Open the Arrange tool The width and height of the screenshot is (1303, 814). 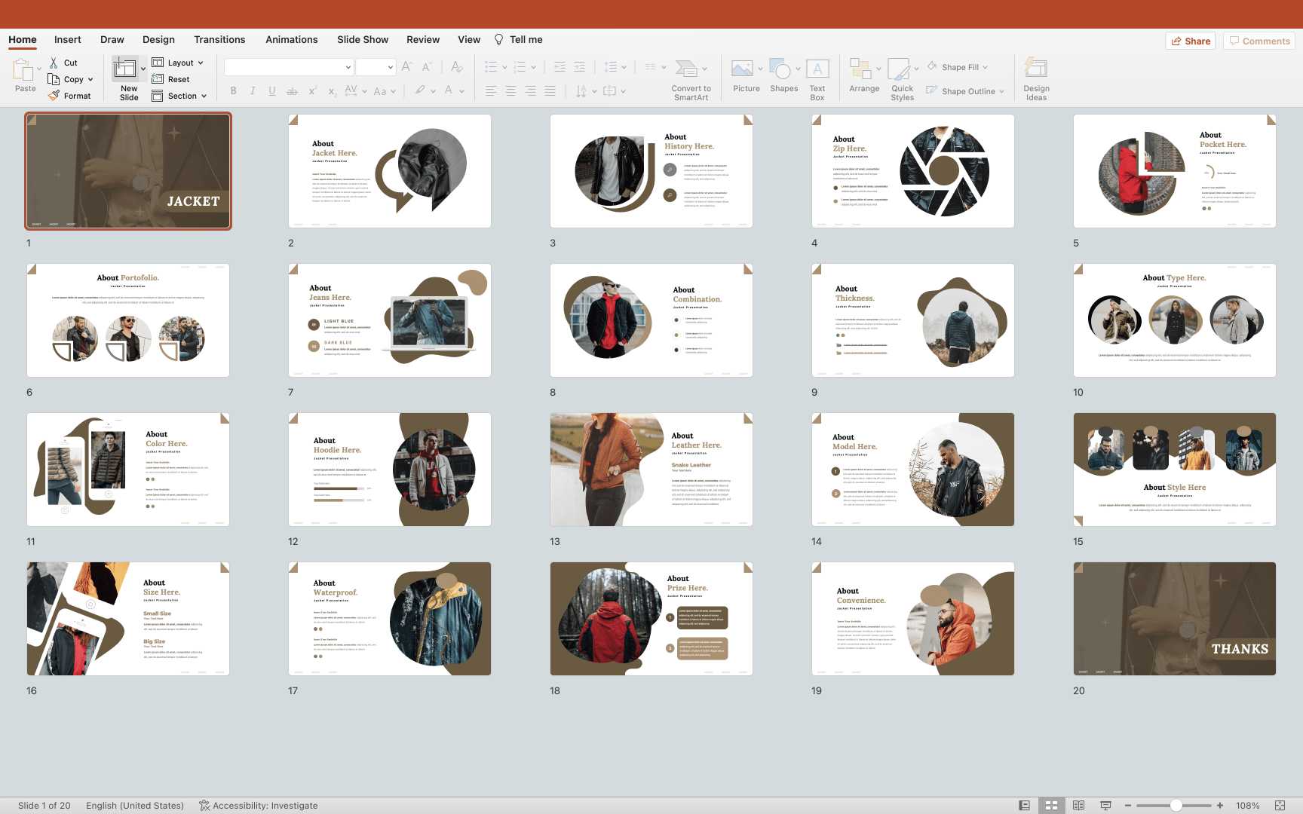pyautogui.click(x=860, y=69)
